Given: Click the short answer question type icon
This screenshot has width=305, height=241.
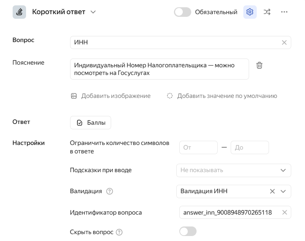Looking at the screenshot, I should [19, 12].
